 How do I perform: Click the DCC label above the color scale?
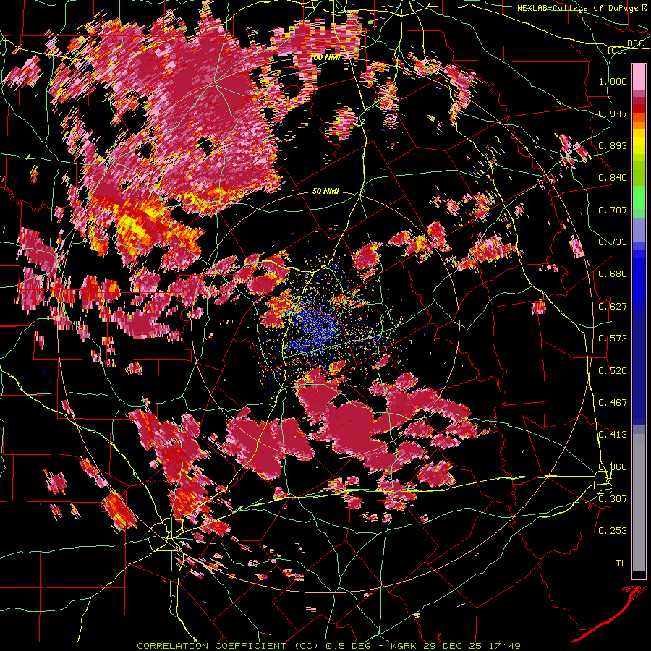pos(635,43)
